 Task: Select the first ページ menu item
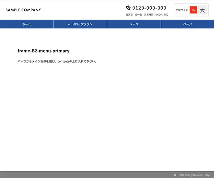pos(134,24)
